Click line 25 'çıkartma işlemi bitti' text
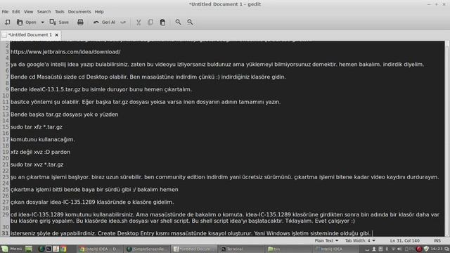 [x=94, y=190]
